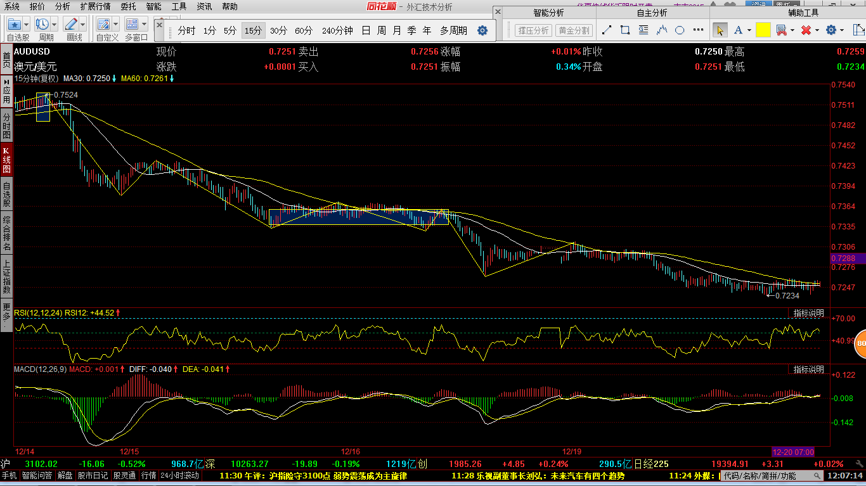The image size is (866, 486).
Task: Switch to 日 daily period
Action: (x=366, y=30)
